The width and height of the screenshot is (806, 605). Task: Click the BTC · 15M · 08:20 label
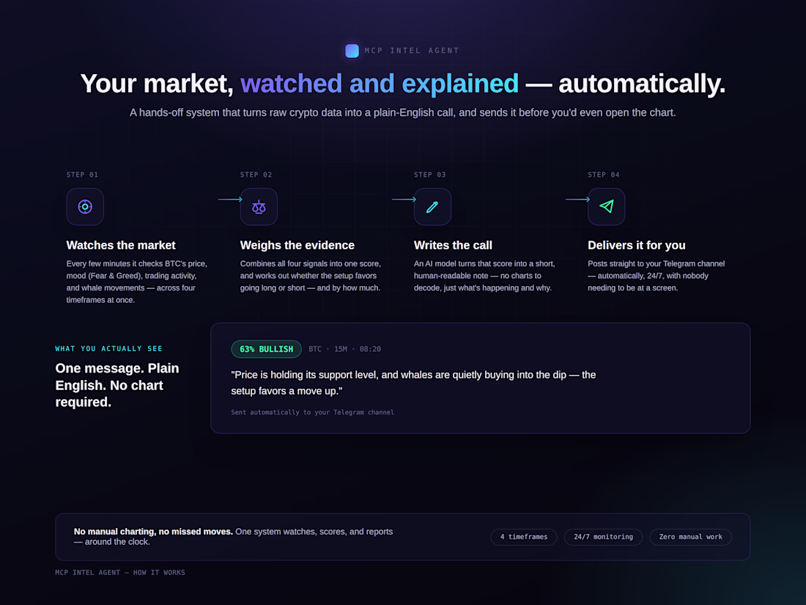click(x=344, y=349)
